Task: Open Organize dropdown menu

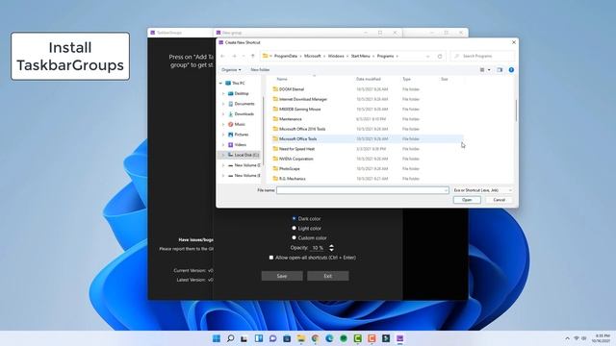Action: tap(231, 70)
